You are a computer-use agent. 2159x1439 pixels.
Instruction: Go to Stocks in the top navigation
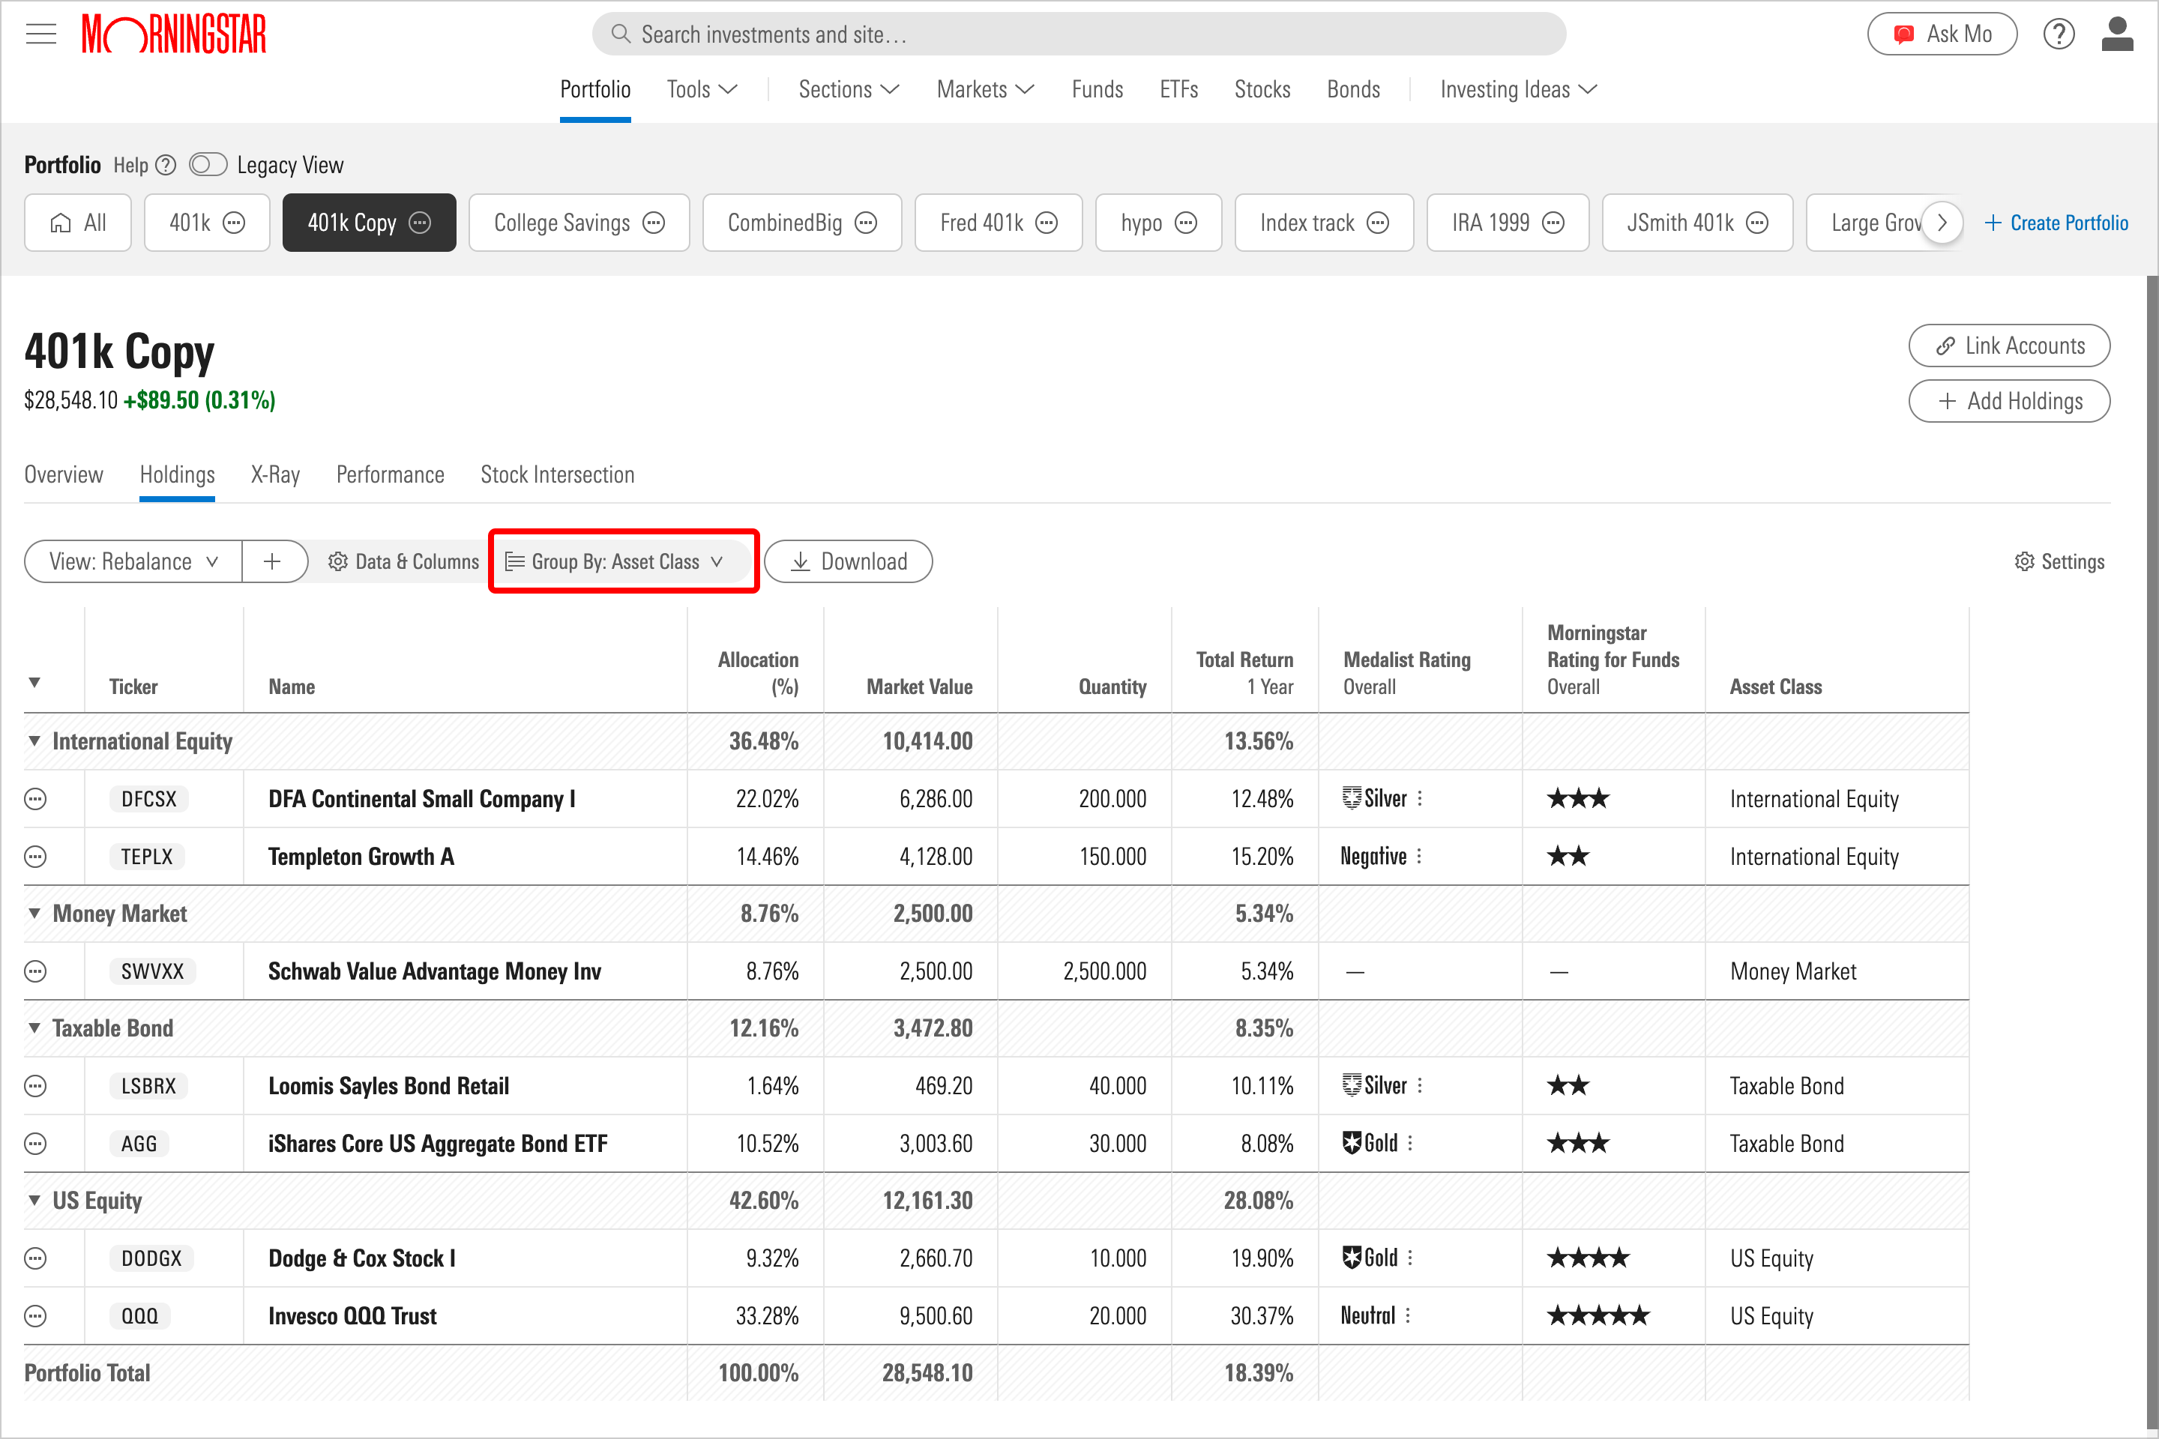(x=1262, y=90)
